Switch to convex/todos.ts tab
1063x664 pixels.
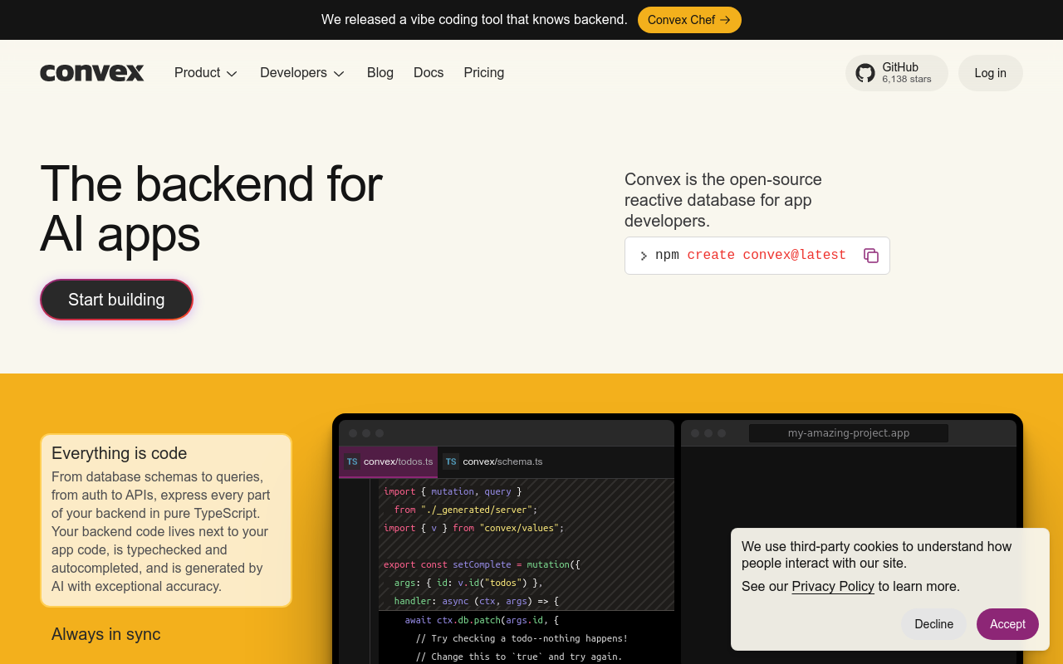(x=389, y=461)
